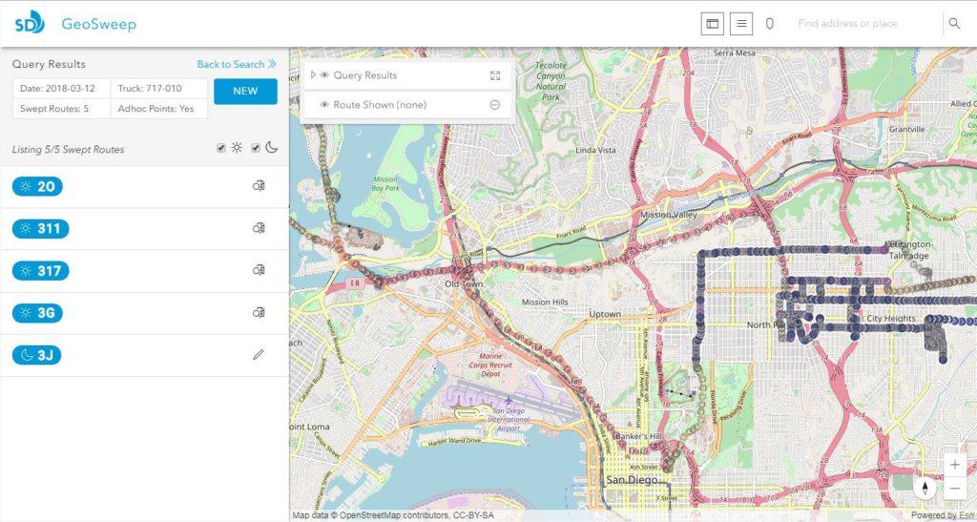Hide the Query Results layer using eye icon
This screenshot has height=522, width=977.
pos(325,75)
